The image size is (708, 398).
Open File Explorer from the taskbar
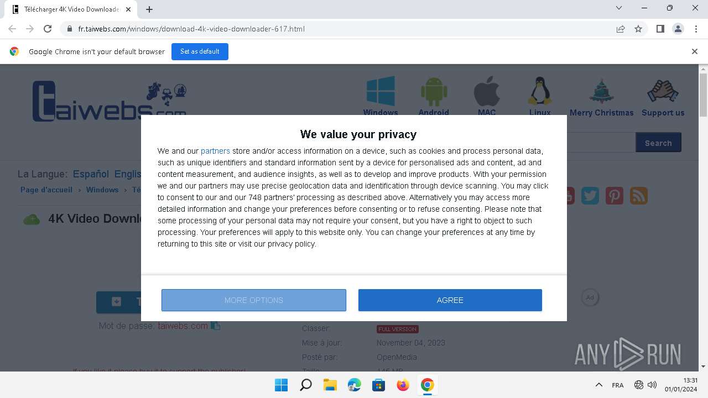tap(330, 385)
